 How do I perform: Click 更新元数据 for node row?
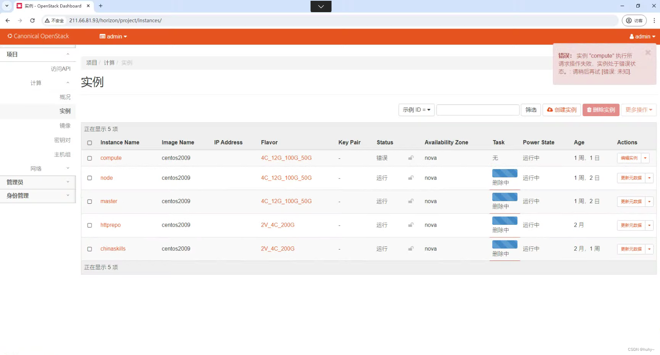pos(631,178)
